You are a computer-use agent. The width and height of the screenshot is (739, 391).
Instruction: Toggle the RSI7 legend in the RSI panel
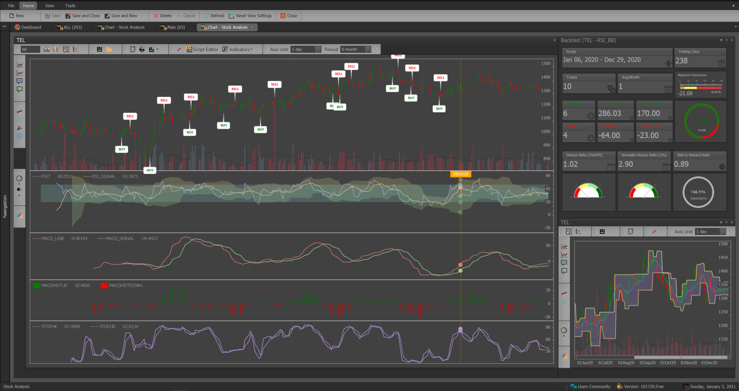45,176
